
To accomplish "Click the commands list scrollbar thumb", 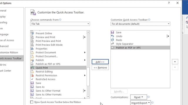I will pos(88,76).
